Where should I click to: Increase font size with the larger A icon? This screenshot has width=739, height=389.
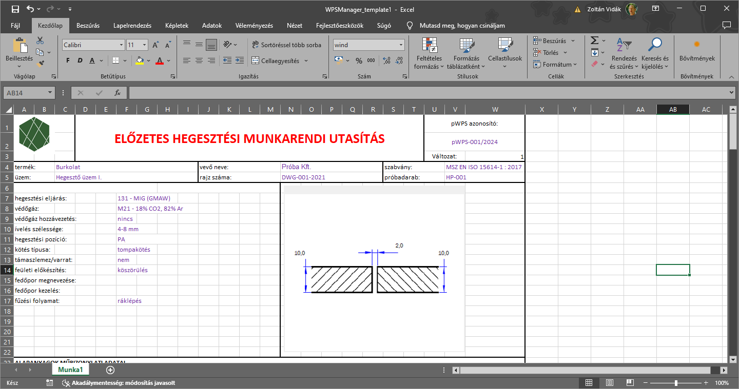[x=155, y=45]
